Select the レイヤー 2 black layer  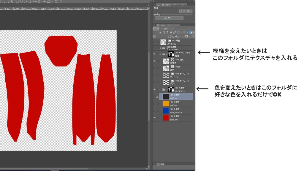pyautogui.click(x=176, y=96)
